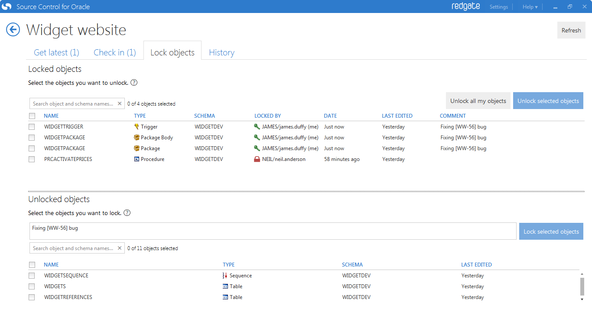This screenshot has height=315, width=592.
Task: Click the Procedure icon for PRCACTIVATEPRICES
Action: [x=137, y=159]
